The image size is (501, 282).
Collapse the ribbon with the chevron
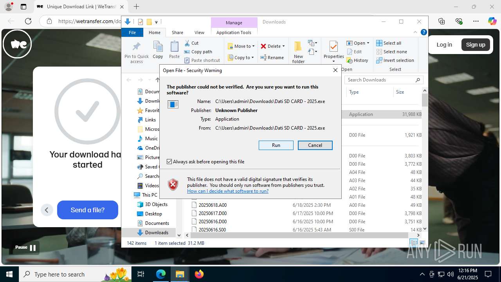[x=415, y=33]
